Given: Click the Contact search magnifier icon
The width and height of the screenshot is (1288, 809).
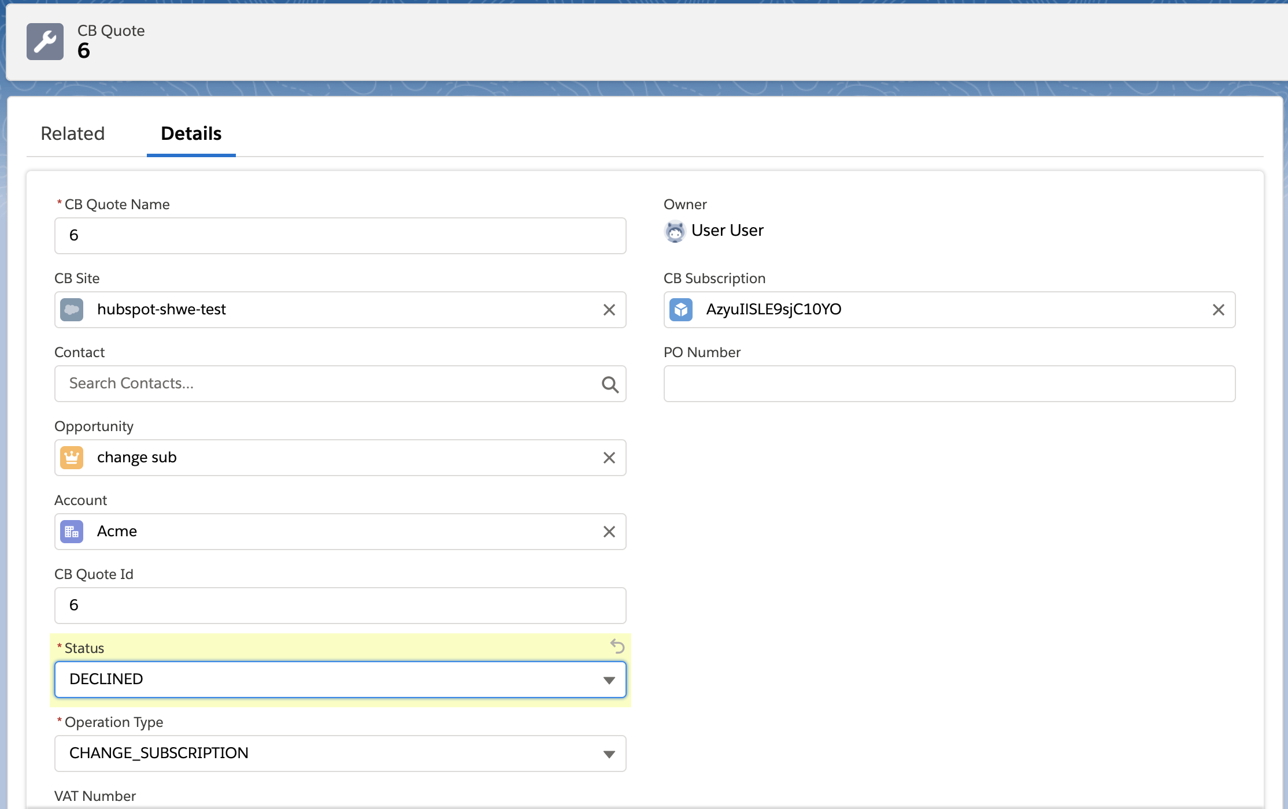Looking at the screenshot, I should click(609, 384).
